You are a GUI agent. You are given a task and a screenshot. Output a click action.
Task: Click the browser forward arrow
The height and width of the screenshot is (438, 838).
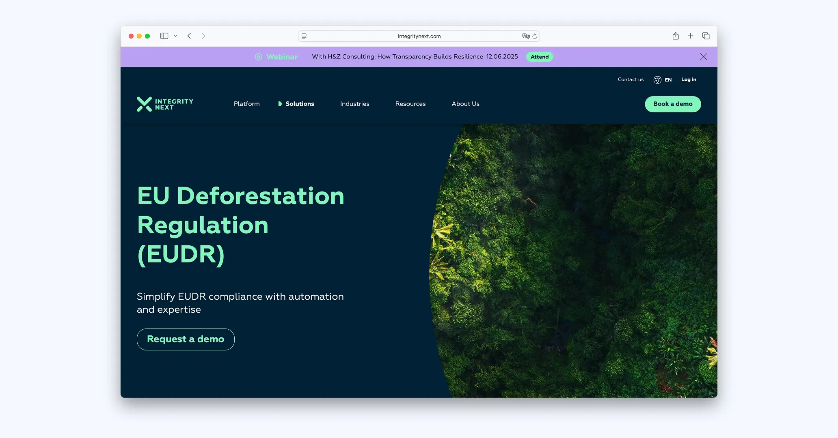[x=203, y=36]
